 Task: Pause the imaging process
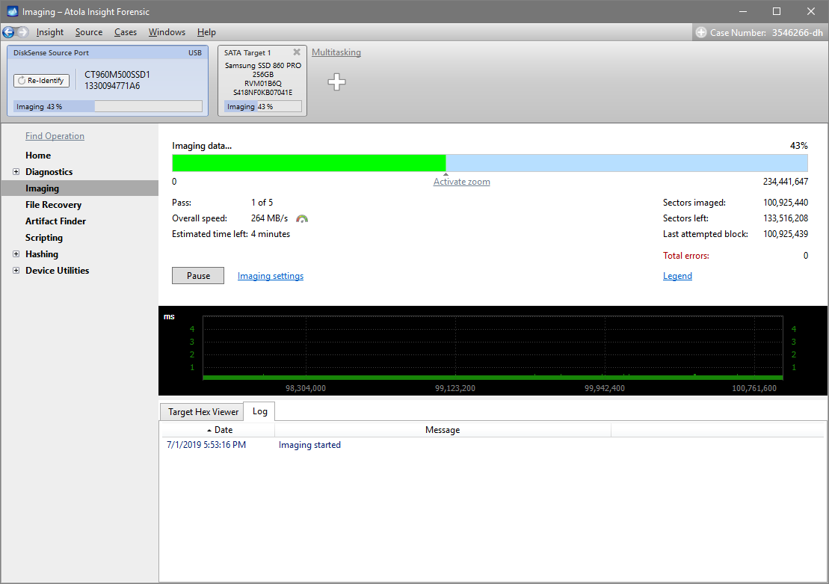pos(198,276)
